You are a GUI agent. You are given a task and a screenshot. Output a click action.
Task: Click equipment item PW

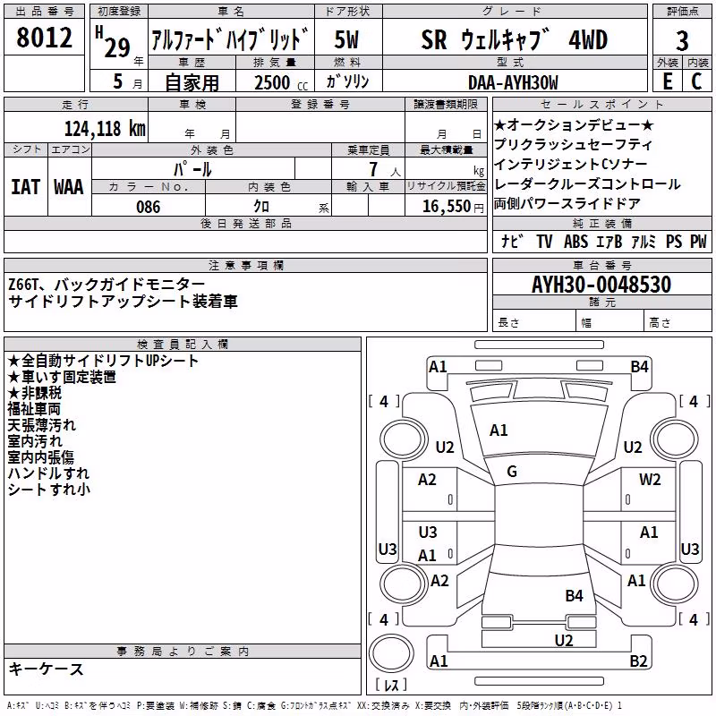click(698, 241)
